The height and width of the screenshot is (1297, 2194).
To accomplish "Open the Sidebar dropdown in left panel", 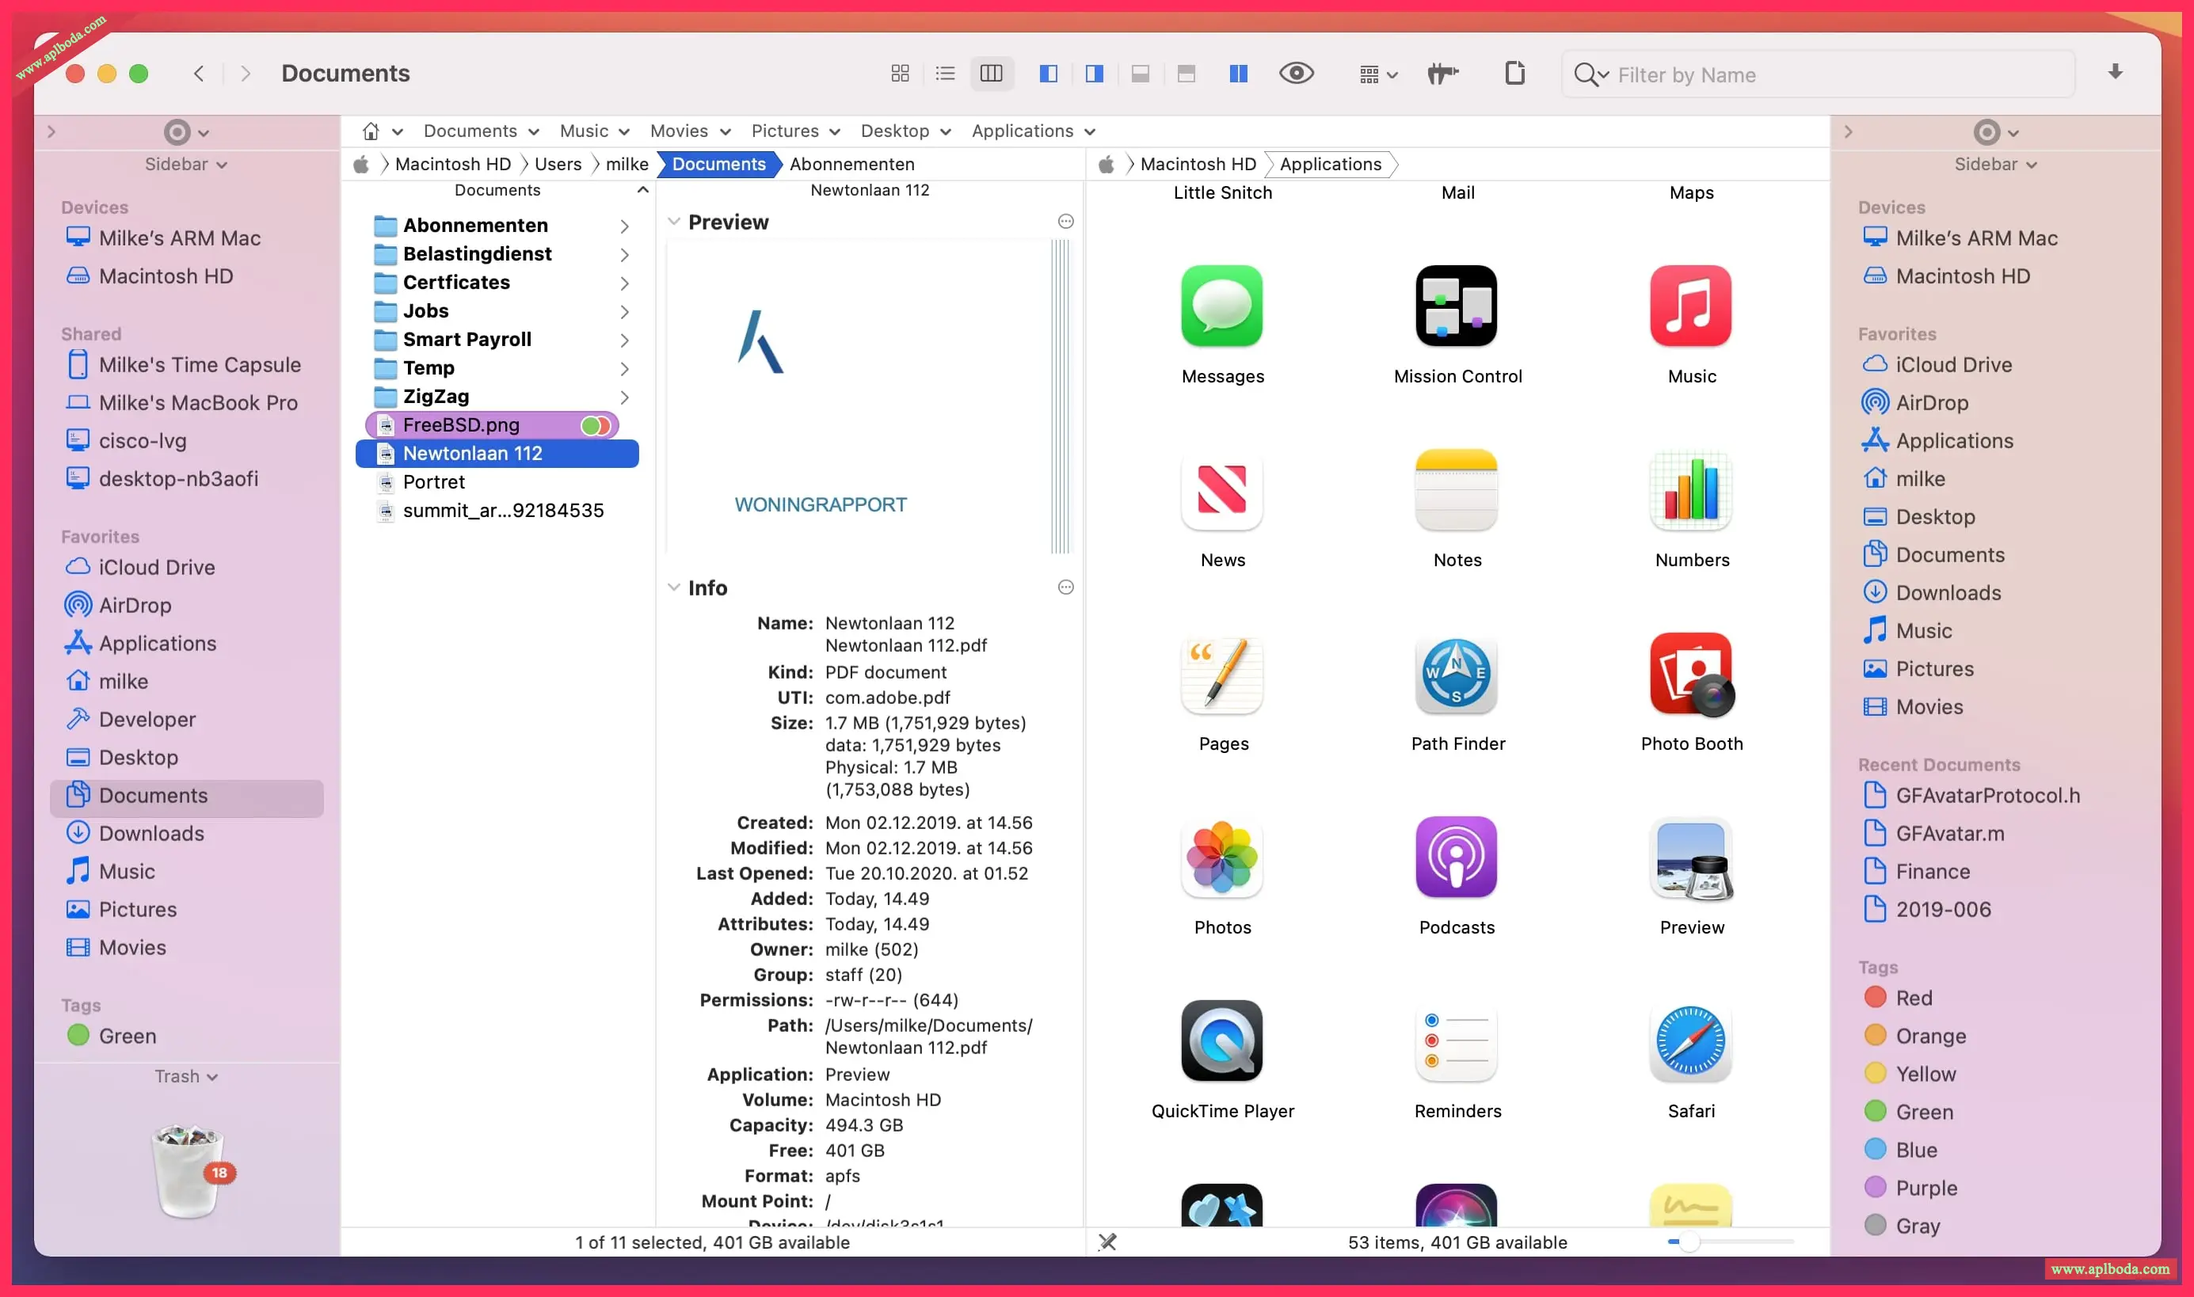I will point(185,165).
